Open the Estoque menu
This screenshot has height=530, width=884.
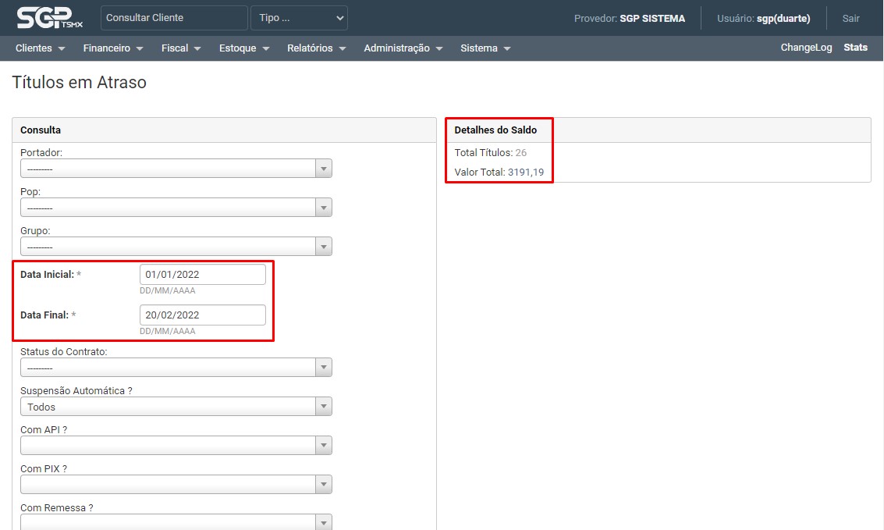[243, 48]
